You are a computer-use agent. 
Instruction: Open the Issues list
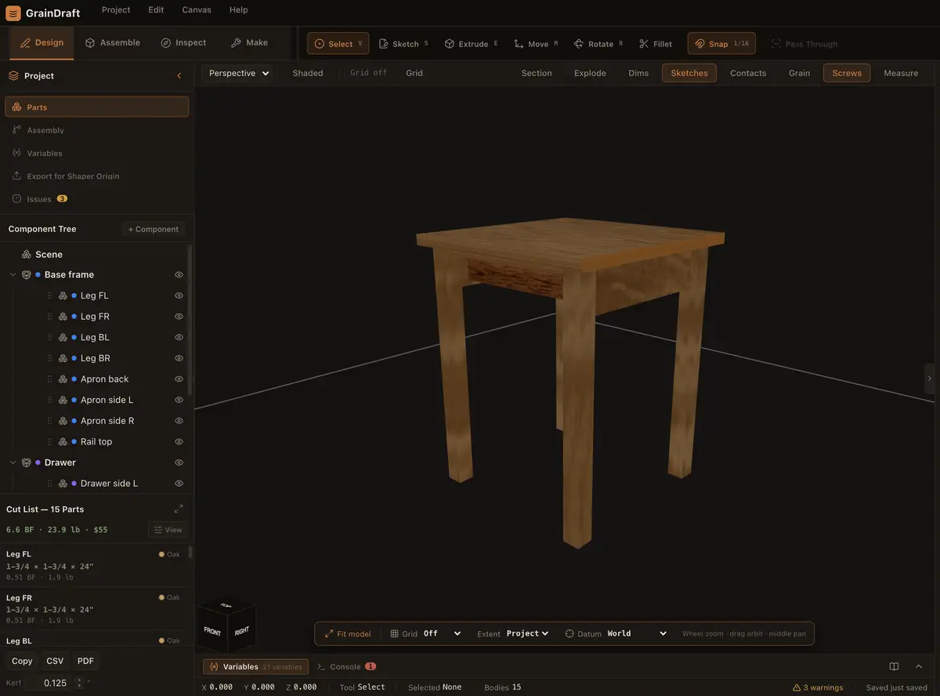[x=97, y=199]
